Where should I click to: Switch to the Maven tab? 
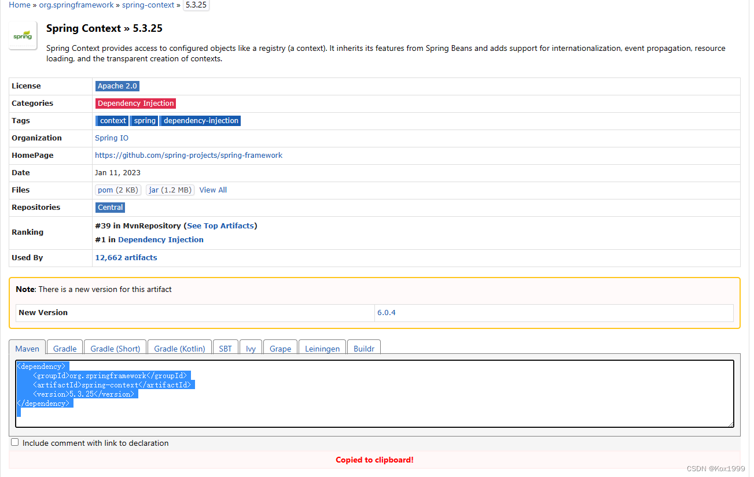tap(27, 349)
